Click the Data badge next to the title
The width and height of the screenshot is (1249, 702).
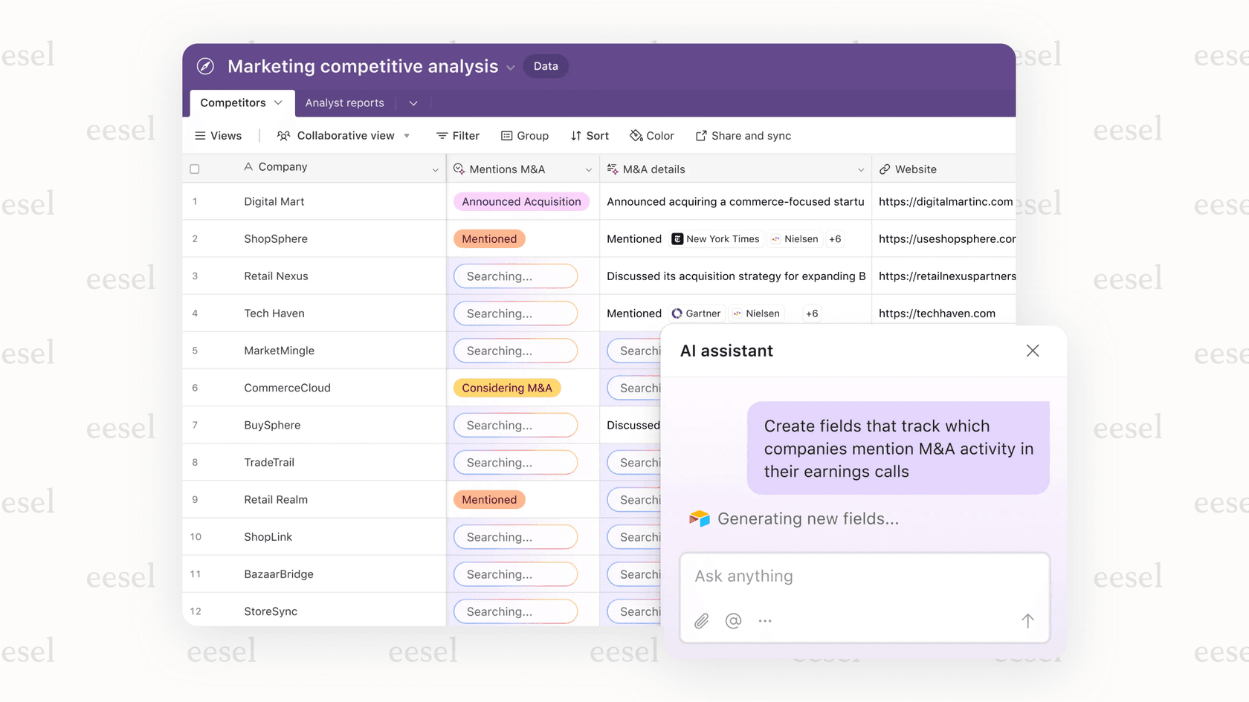coord(546,66)
